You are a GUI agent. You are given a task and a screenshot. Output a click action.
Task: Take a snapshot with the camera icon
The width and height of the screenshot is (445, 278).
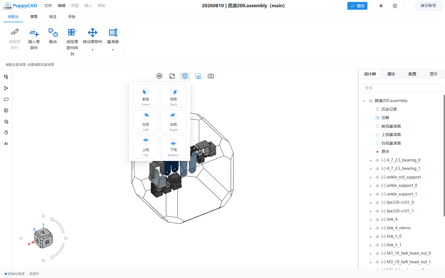[211, 76]
